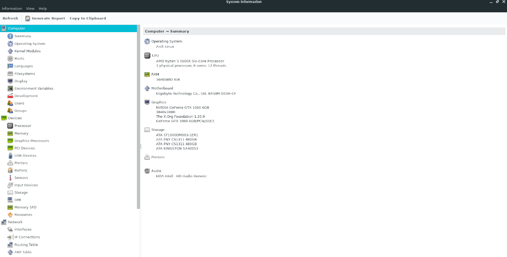The image size is (507, 257).
Task: Click the USB Devices icon
Action: coord(11,155)
